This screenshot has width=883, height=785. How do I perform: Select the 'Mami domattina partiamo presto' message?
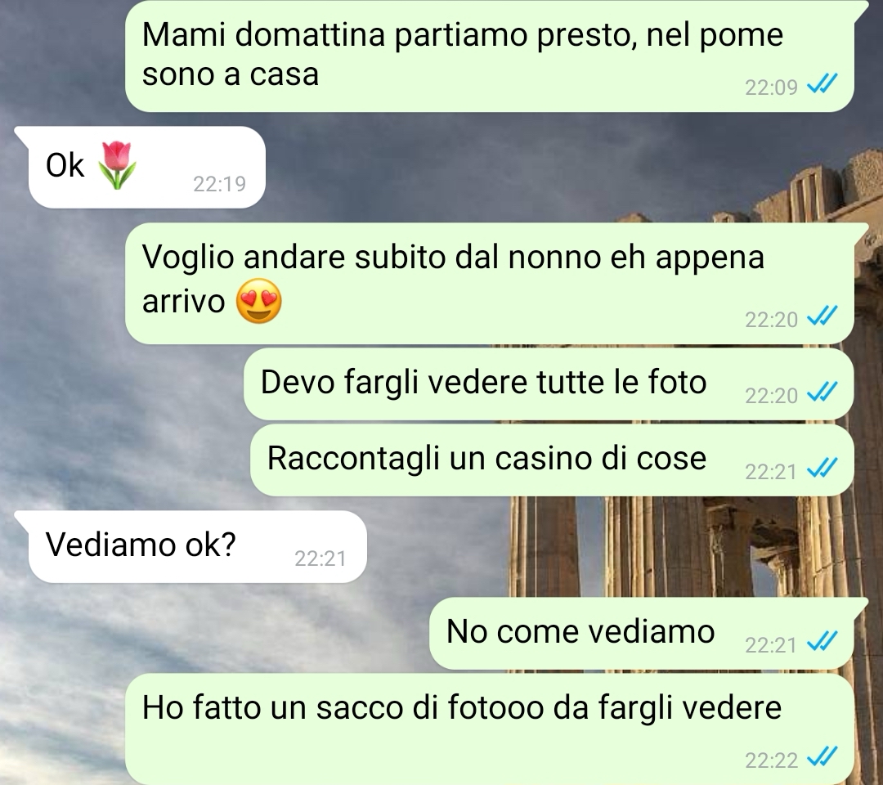coord(490,56)
